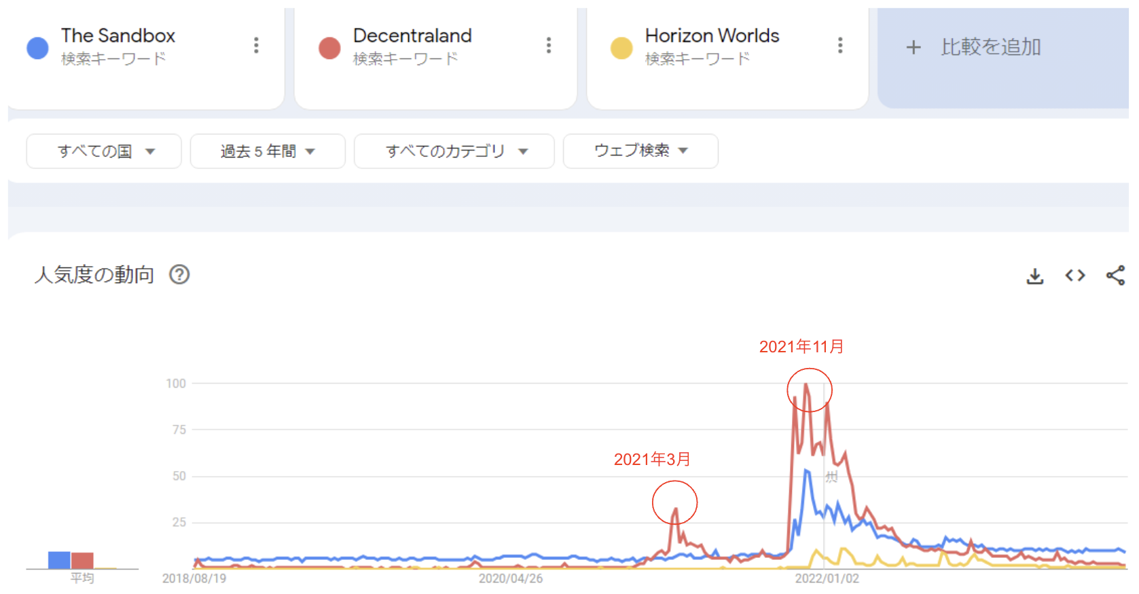
Task: Click the yellow Horizon Worlds color dot
Action: 621,48
